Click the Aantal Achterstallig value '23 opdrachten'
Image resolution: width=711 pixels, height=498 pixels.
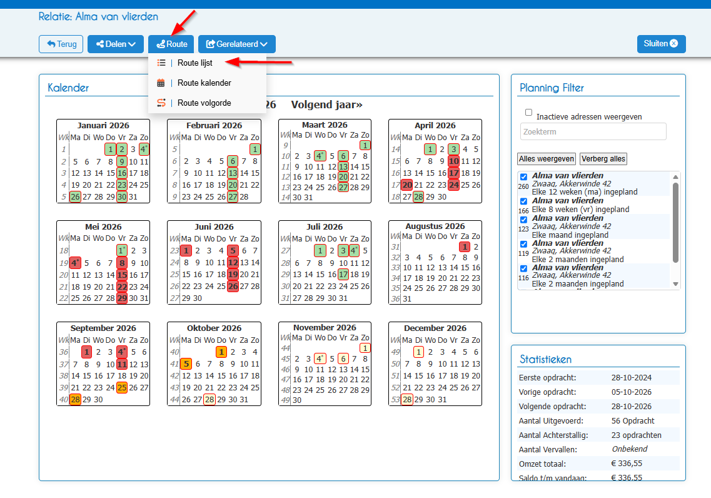coord(636,435)
